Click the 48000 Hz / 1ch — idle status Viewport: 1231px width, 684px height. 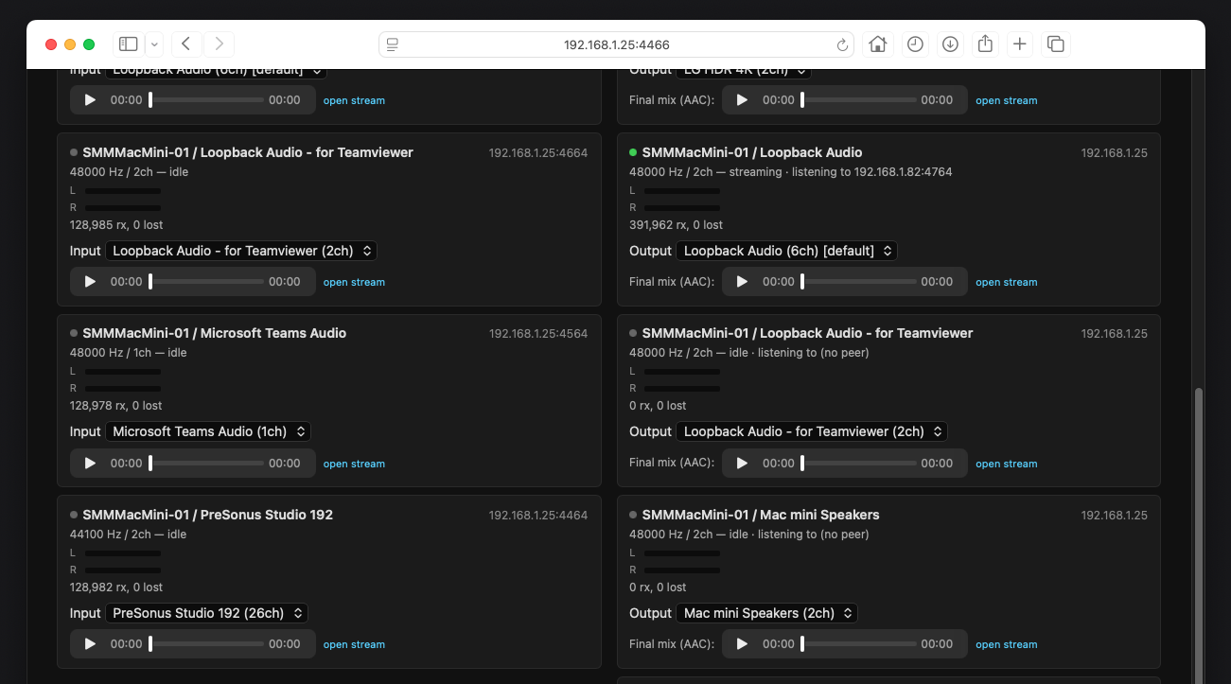coord(128,353)
